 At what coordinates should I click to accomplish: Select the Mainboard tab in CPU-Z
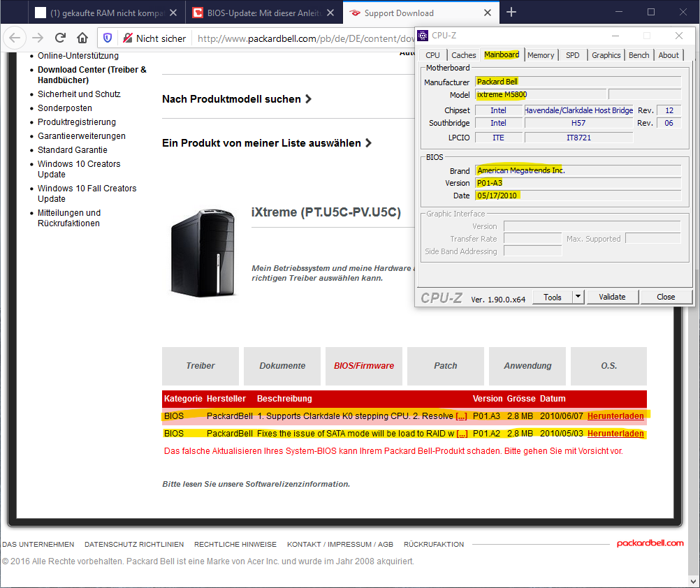502,54
